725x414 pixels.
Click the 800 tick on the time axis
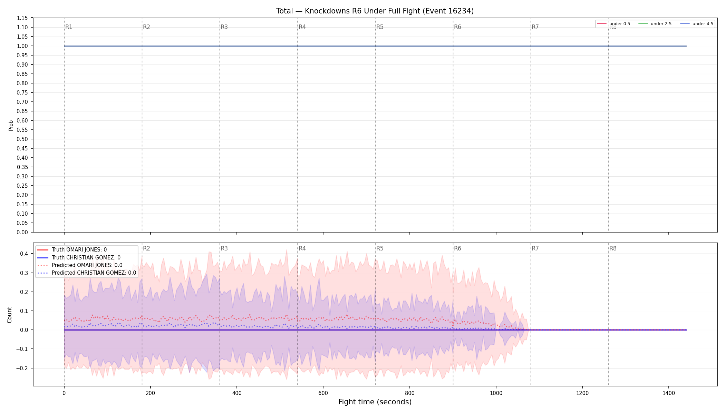(410, 393)
